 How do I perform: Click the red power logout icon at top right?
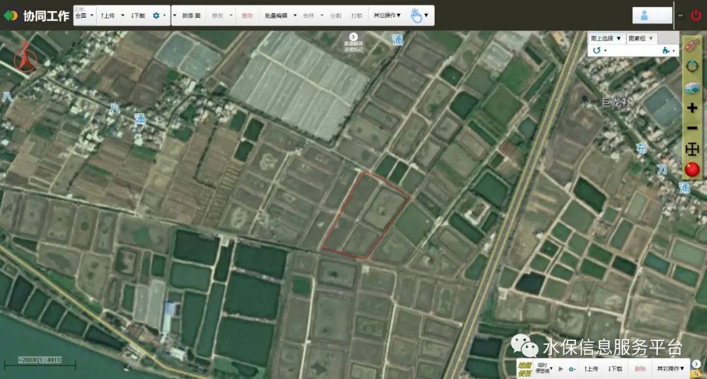[x=696, y=15]
